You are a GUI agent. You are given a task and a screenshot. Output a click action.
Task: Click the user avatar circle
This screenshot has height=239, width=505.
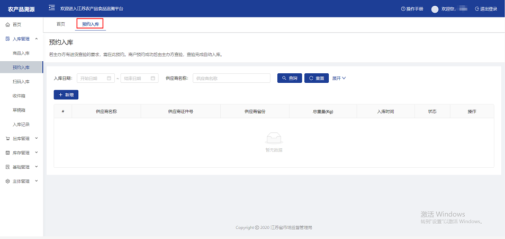435,9
